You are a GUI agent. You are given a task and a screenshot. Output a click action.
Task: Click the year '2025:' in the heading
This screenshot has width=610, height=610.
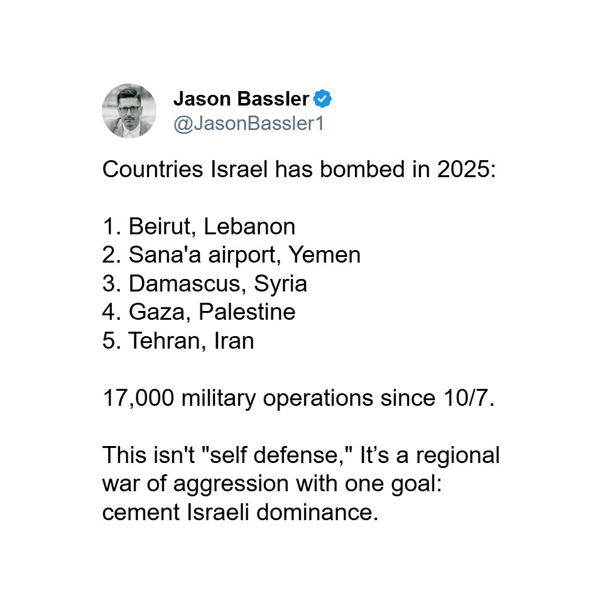466,169
